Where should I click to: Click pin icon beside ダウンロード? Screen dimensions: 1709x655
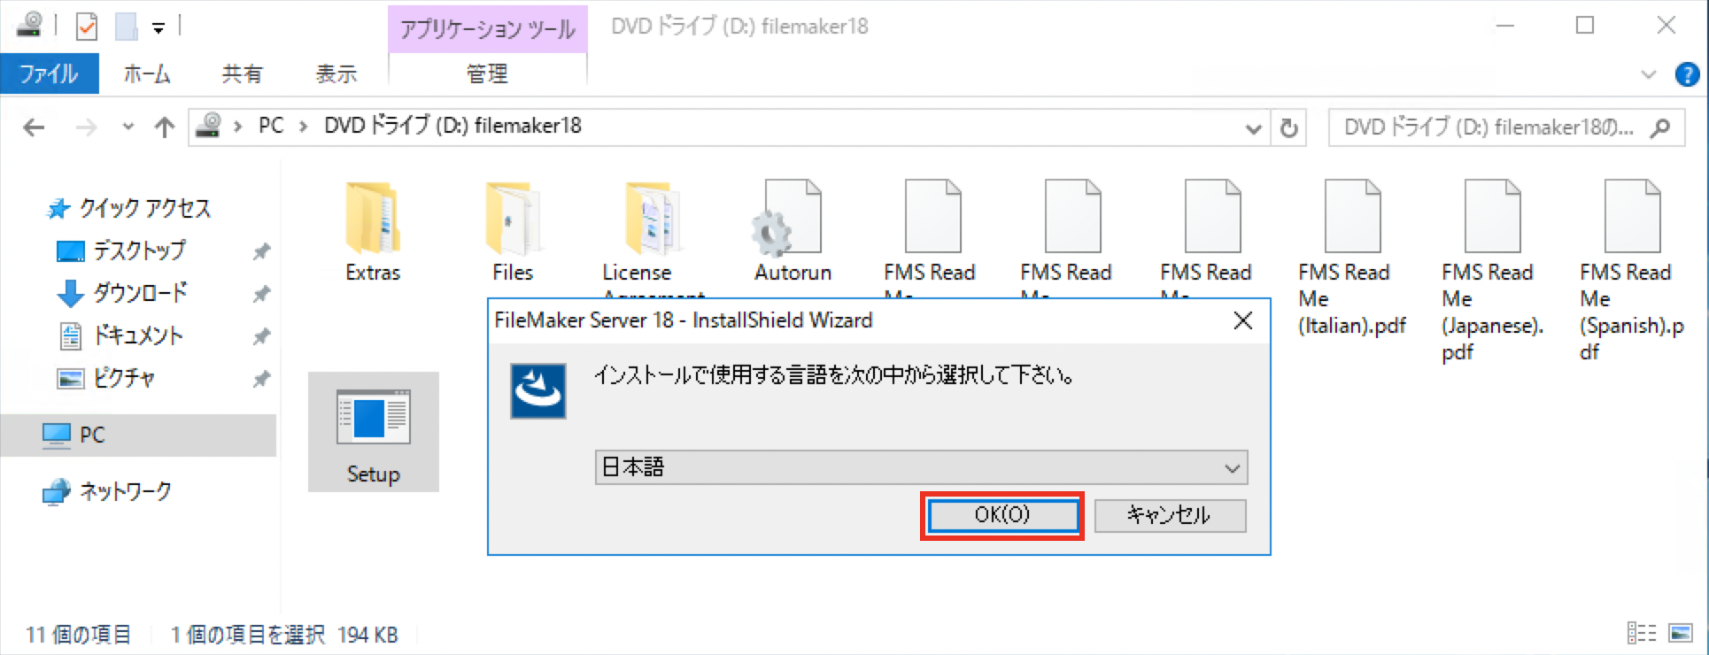click(x=261, y=294)
